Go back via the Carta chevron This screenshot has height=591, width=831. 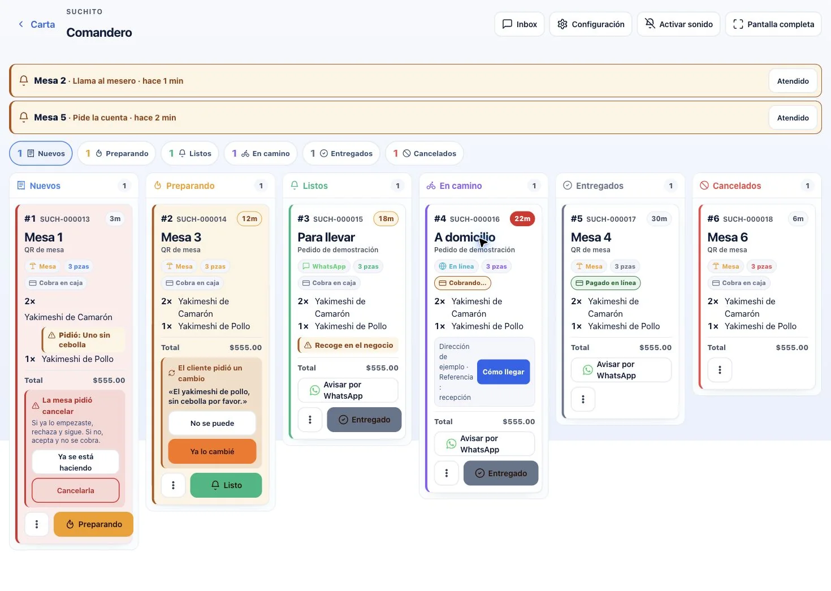(21, 24)
